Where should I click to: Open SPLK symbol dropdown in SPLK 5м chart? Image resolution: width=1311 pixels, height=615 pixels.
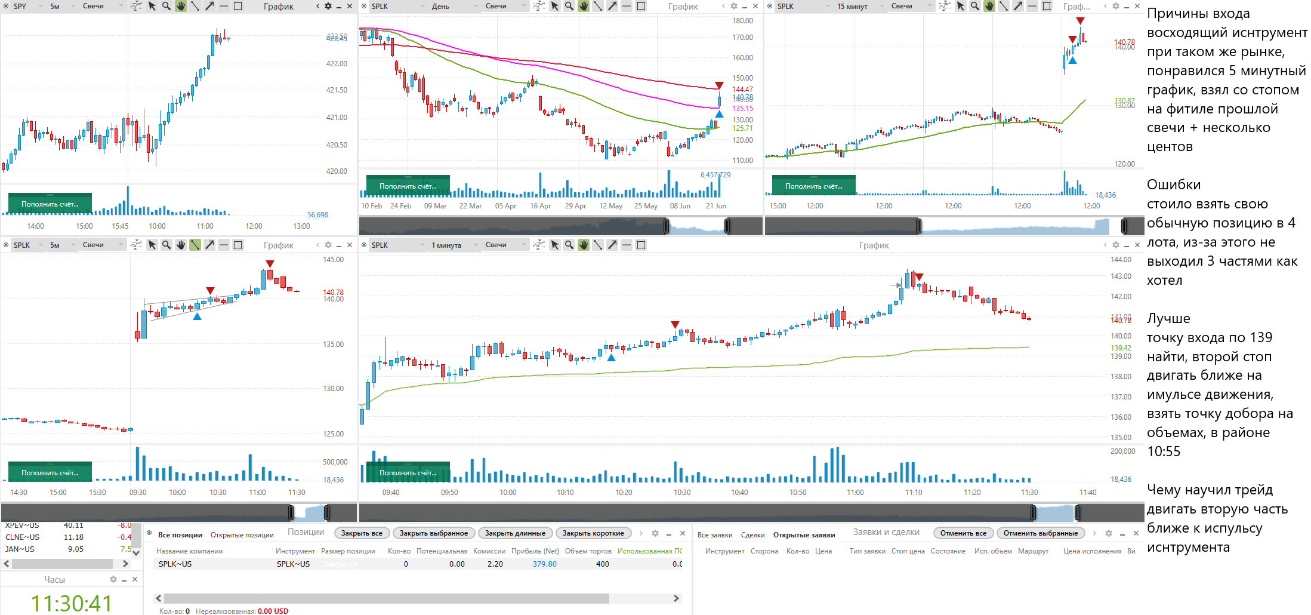click(x=28, y=245)
